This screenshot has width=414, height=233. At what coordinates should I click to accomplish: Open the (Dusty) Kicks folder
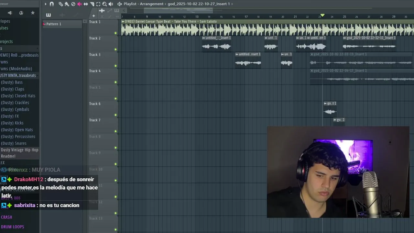(x=12, y=123)
